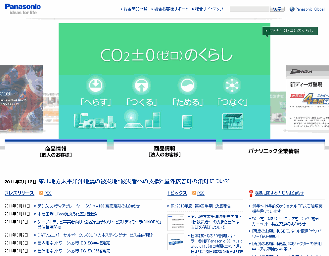Open the 屋内用ネットワークカメラ BB-SC384 release
Viewport: 329px width, 256px height.
(x=74, y=243)
